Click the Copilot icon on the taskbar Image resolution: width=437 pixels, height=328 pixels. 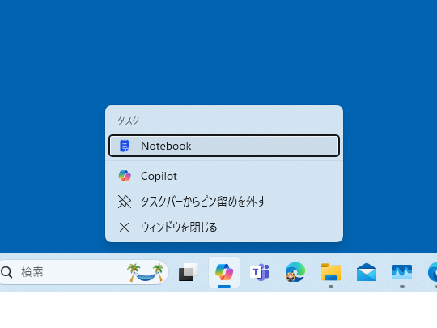224,272
